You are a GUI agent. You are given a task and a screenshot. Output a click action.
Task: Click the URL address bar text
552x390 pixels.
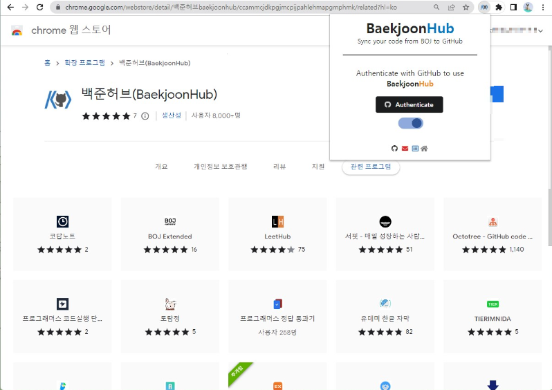click(231, 7)
